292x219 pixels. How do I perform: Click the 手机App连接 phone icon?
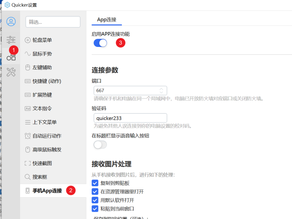pyautogui.click(x=28, y=191)
